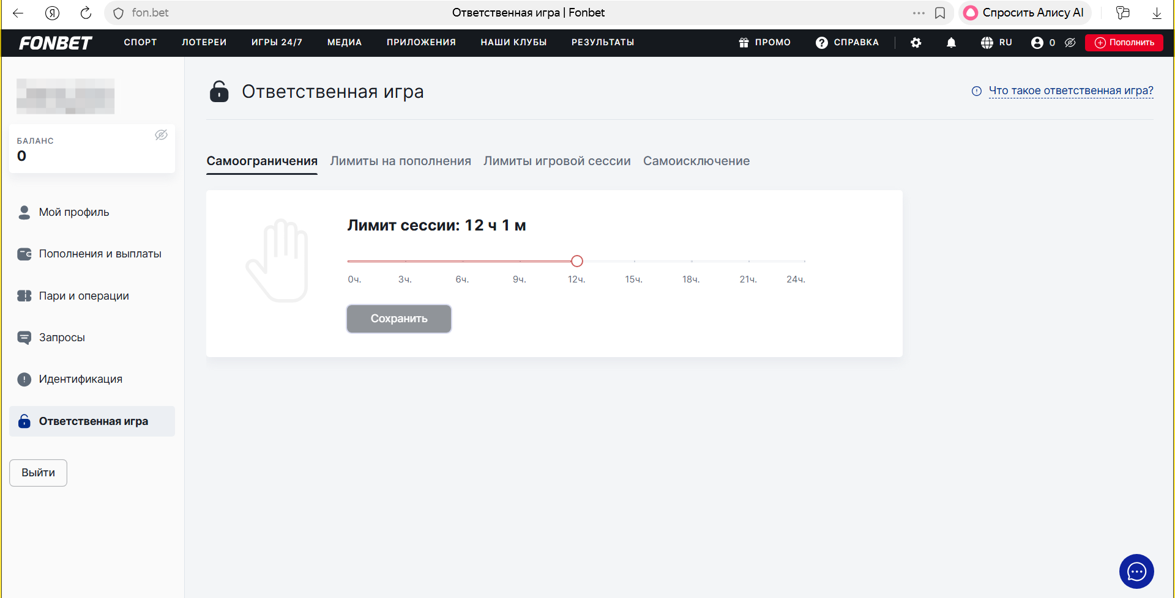Click the FONBET logo
The width and height of the screenshot is (1175, 598).
pos(55,43)
